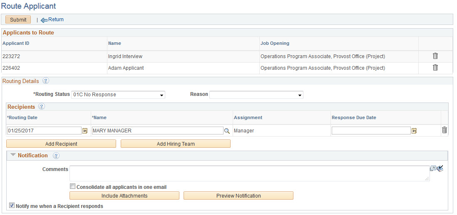Click the Add Recipient button

(61, 144)
